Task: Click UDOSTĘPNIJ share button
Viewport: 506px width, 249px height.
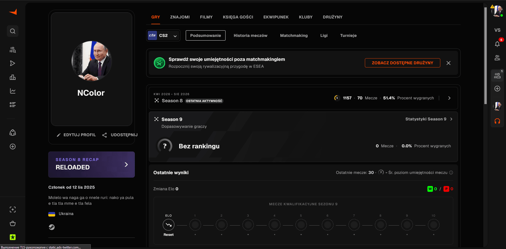Action: [120, 135]
